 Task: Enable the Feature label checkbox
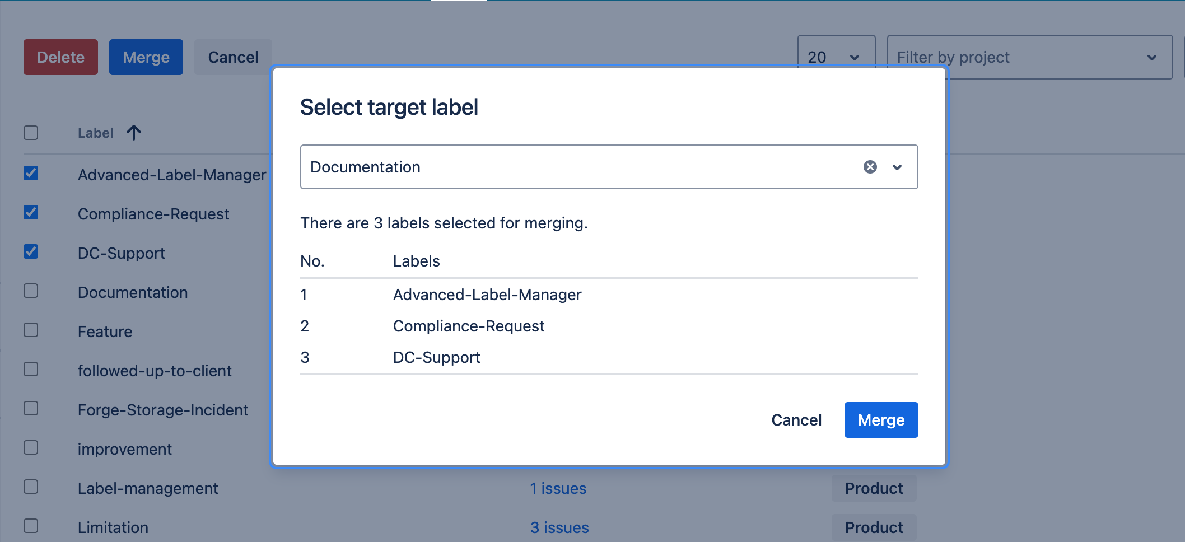tap(31, 331)
